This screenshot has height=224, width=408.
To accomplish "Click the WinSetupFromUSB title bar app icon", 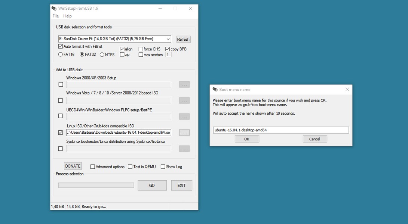I will click(x=54, y=8).
